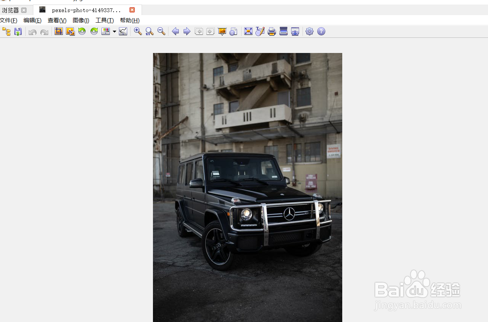Open the 工具(T) menu
488x322 pixels.
(104, 20)
